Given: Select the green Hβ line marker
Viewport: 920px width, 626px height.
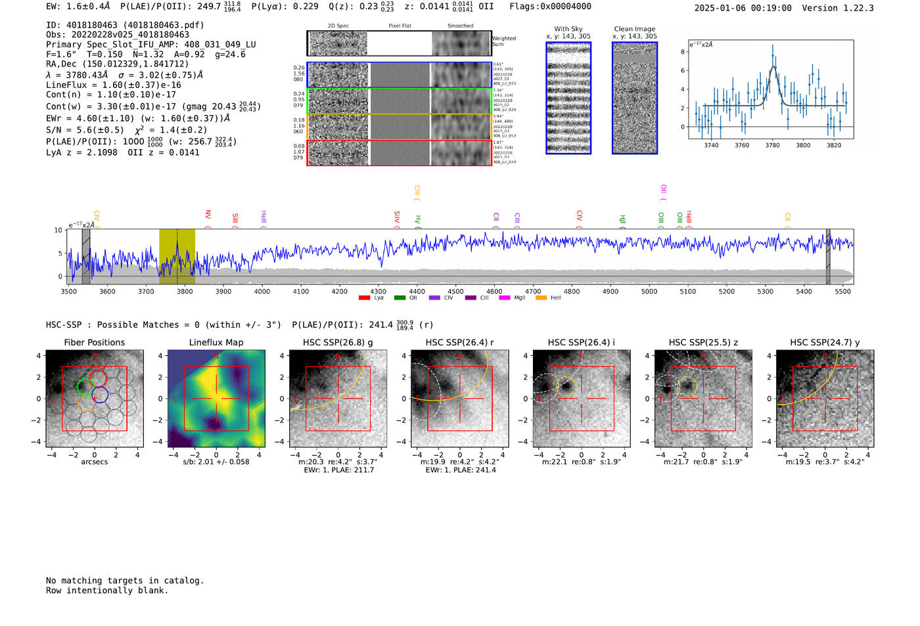Looking at the screenshot, I should point(622,221).
